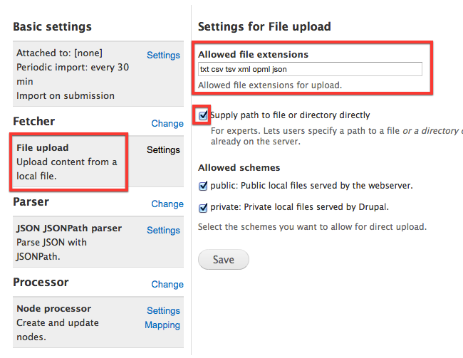
Task: Click the Allowed file extensions text field
Action: [310, 69]
